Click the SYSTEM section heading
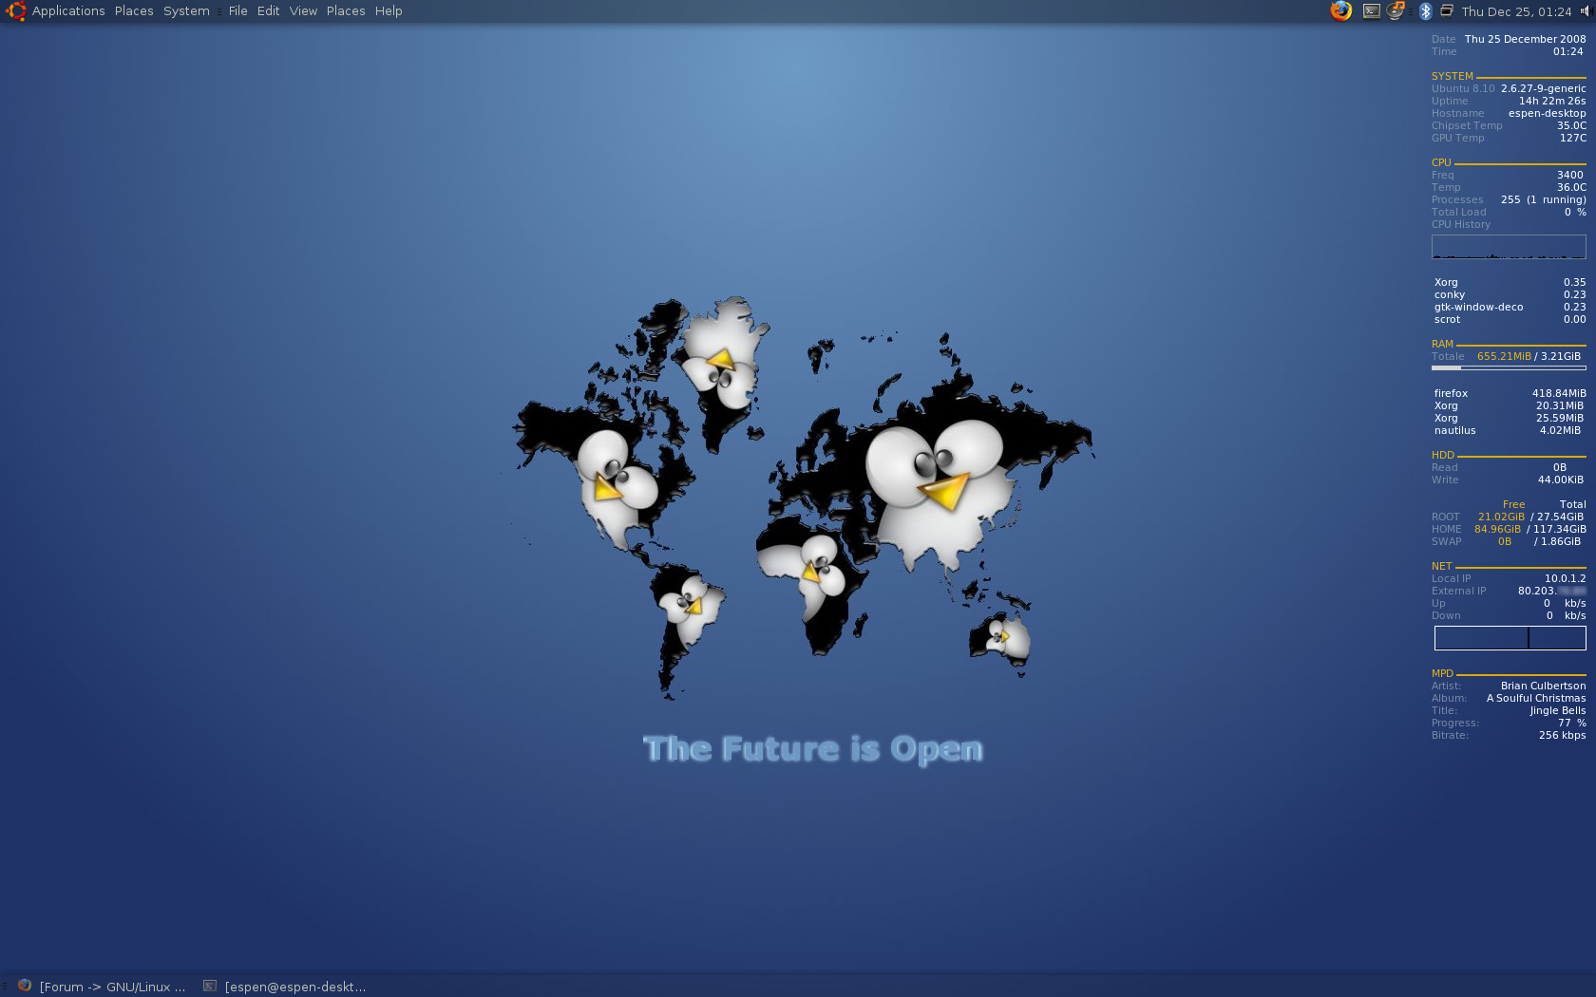Image resolution: width=1596 pixels, height=997 pixels. [x=1452, y=76]
